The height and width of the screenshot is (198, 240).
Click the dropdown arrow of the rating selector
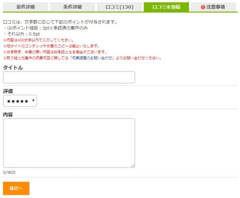(x=34, y=100)
